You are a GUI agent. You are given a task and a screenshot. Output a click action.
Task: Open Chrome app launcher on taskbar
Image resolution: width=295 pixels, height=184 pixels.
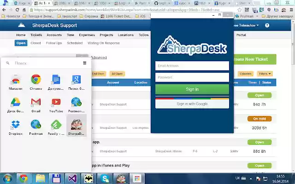click(137, 178)
